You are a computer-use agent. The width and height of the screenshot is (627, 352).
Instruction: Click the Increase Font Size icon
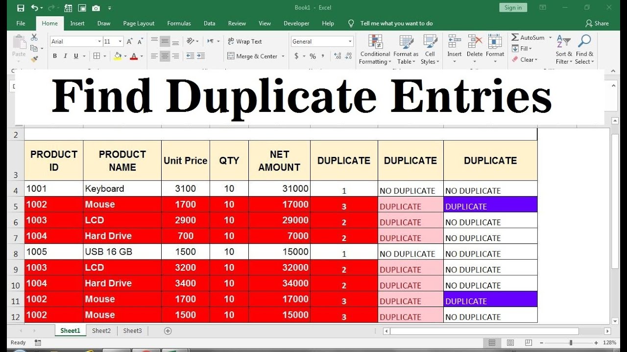pyautogui.click(x=129, y=42)
